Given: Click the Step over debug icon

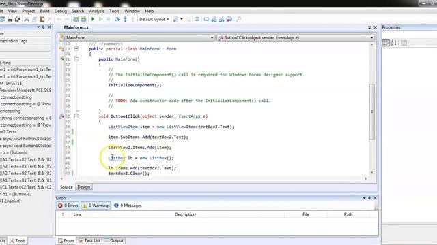Looking at the screenshot, I should point(117,19).
